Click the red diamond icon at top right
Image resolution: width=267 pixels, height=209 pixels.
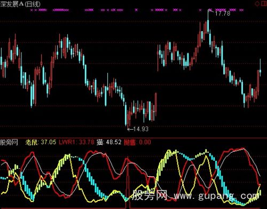(257, 4)
